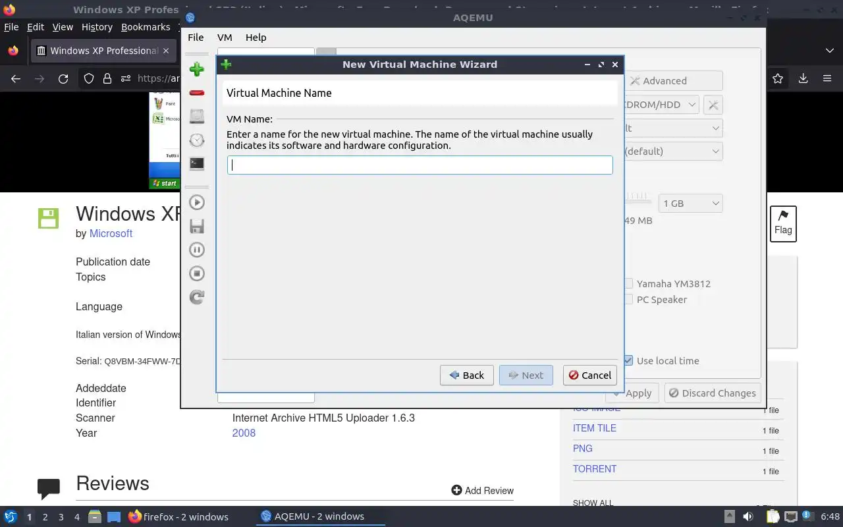Start the virtual machine with the play icon
Image resolution: width=843 pixels, height=527 pixels.
click(x=196, y=202)
